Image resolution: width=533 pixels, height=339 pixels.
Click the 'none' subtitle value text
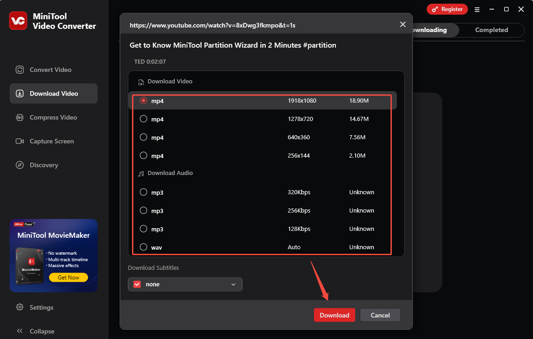[x=153, y=284]
